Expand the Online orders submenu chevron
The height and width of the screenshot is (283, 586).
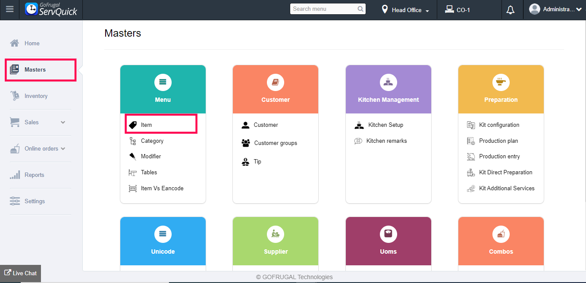63,148
